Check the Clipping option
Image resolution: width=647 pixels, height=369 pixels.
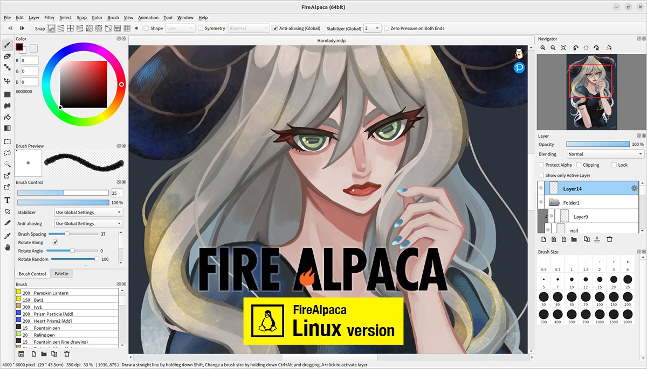(579, 165)
